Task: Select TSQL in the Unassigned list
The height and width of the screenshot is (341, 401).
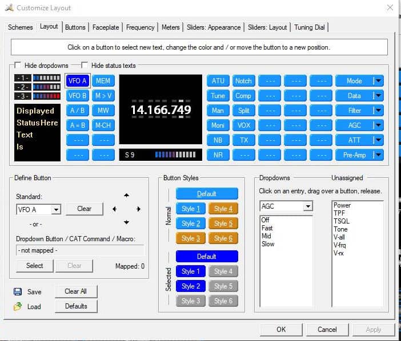Action: point(342,221)
